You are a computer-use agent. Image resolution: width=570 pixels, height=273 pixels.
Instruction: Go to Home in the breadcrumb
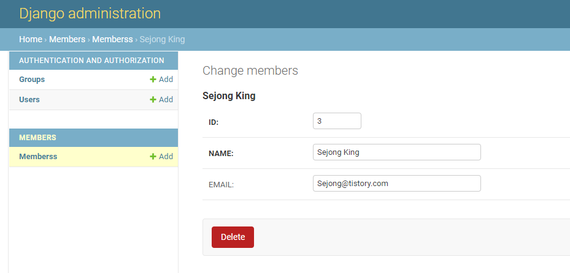pyautogui.click(x=31, y=39)
